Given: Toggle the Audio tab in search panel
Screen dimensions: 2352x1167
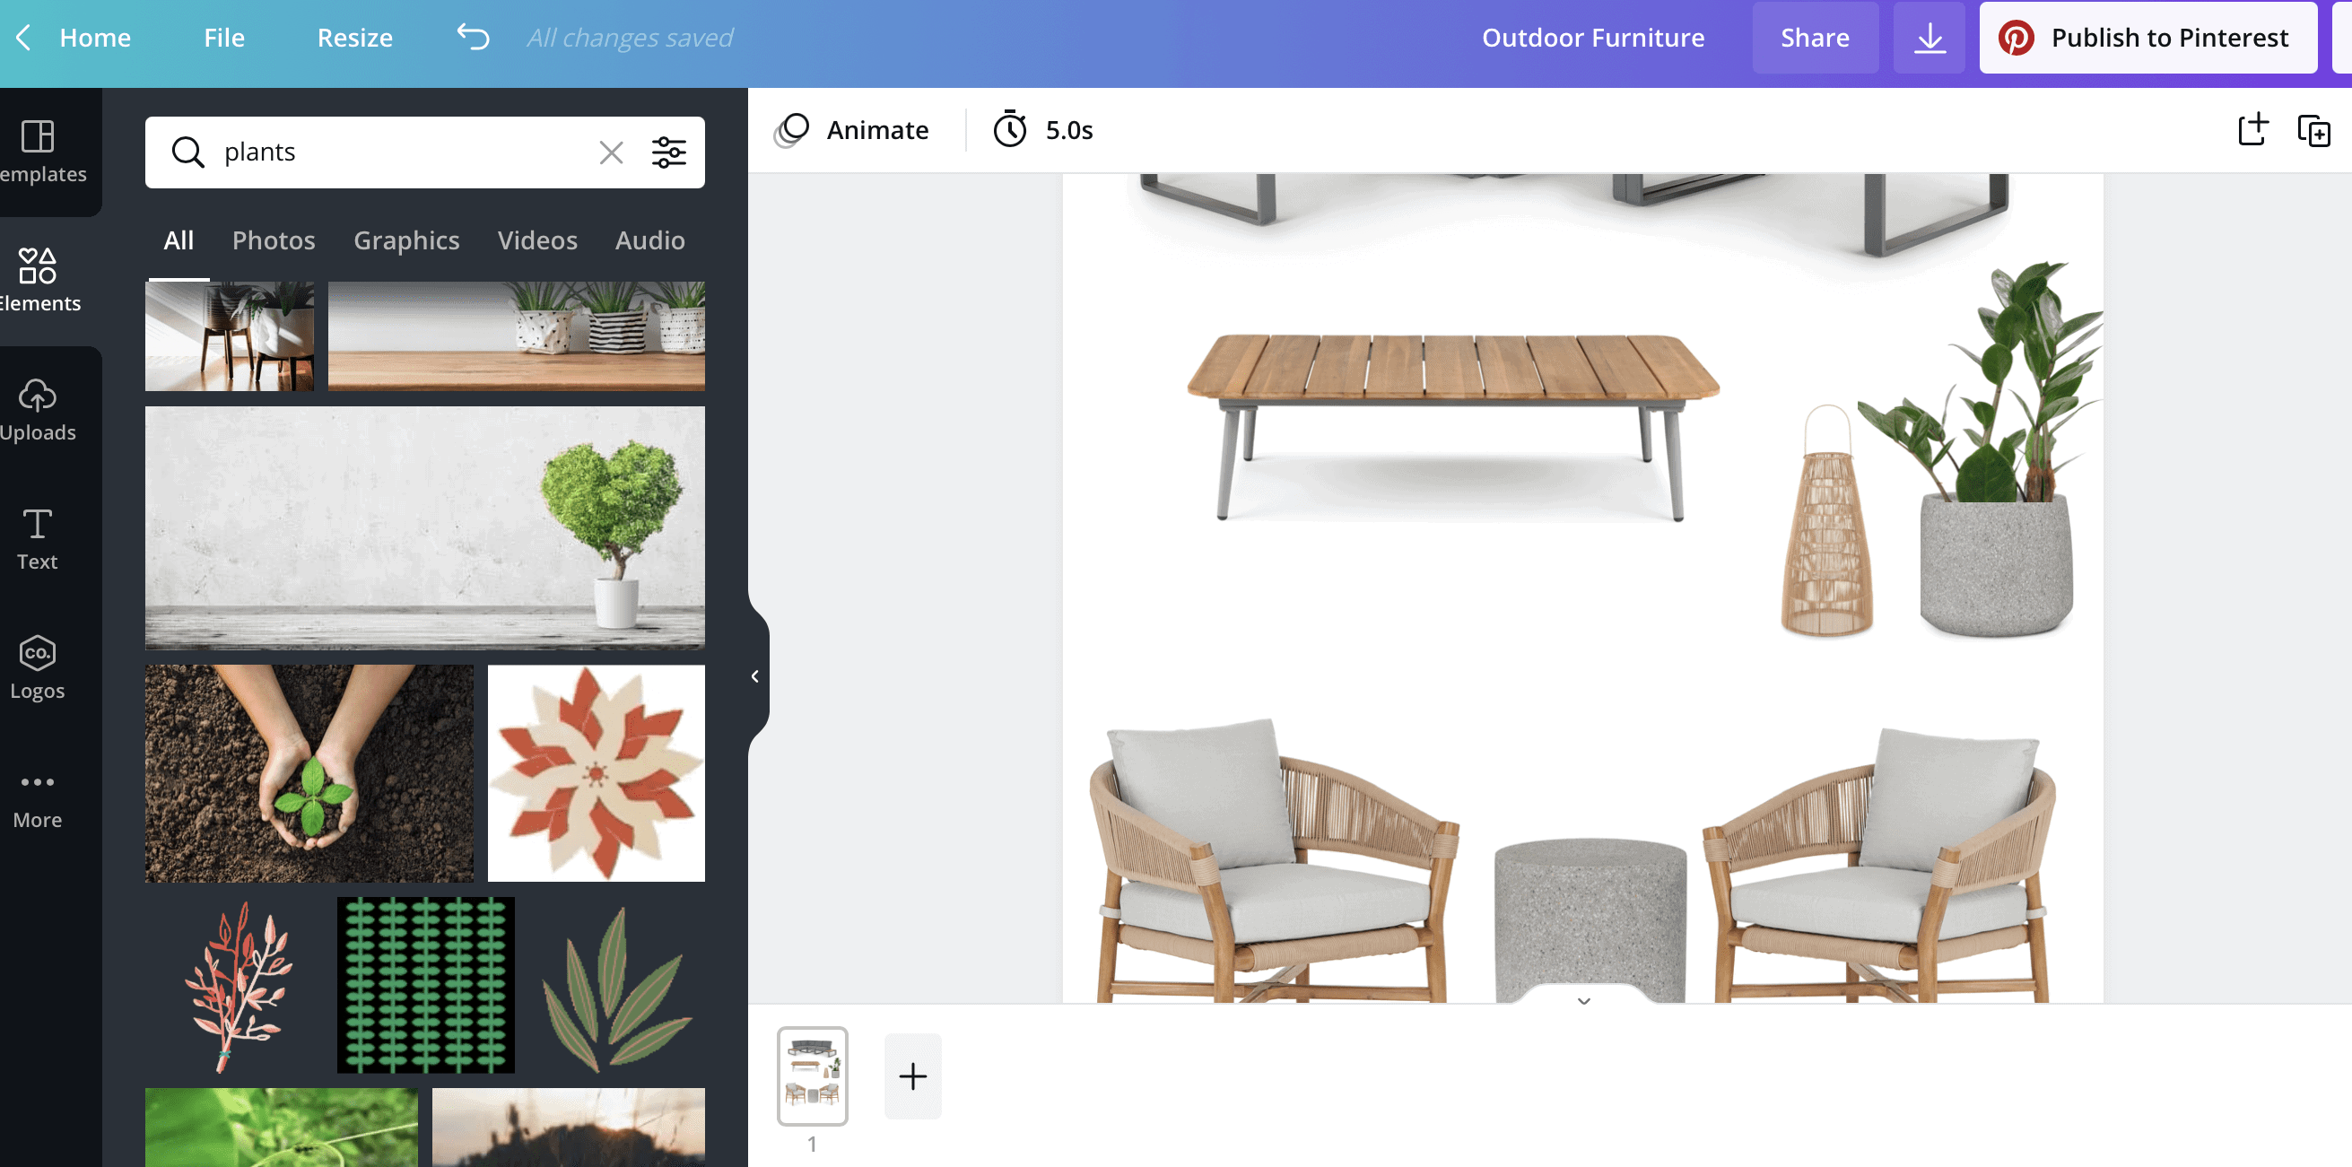Looking at the screenshot, I should 649,240.
